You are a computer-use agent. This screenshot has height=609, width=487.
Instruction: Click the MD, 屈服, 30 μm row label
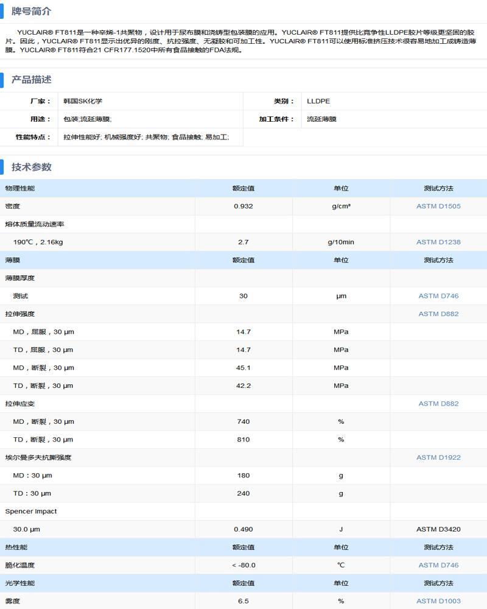pos(43,332)
